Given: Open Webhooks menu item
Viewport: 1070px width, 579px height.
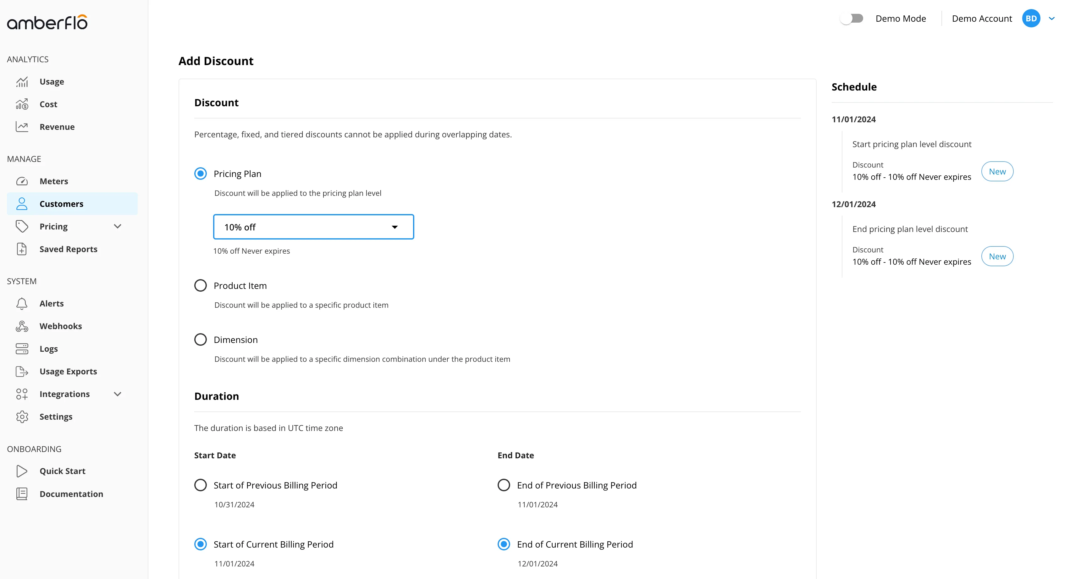Looking at the screenshot, I should tap(61, 326).
